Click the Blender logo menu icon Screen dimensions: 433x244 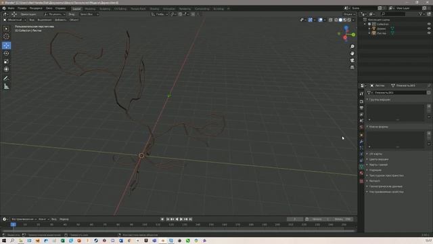pos(4,8)
